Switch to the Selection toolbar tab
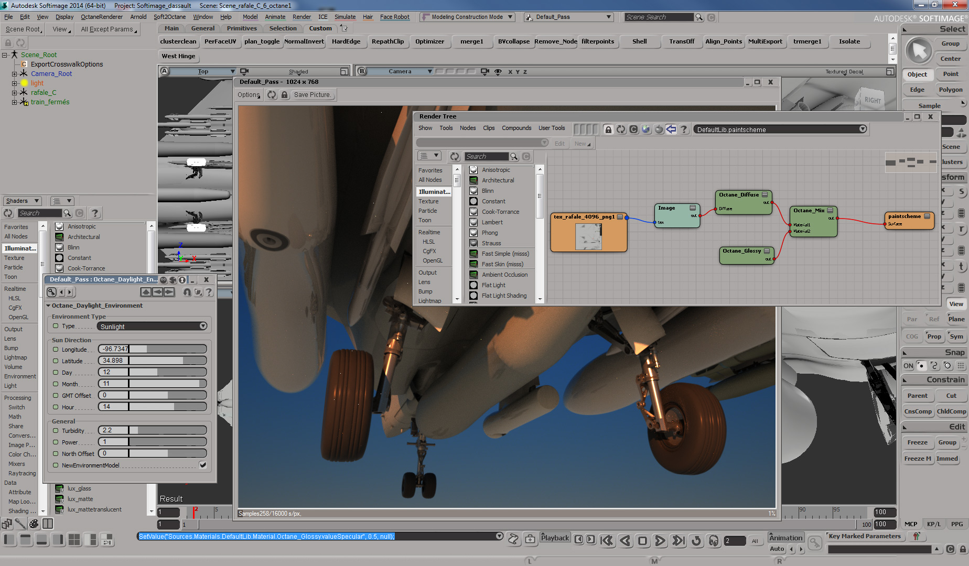Viewport: 969px width, 566px height. (283, 28)
